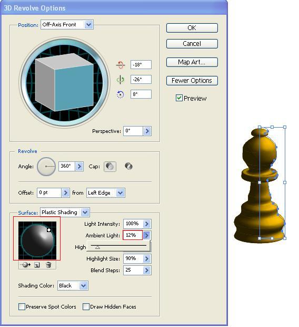Viewport: 299px width, 327px height.
Task: Open the Shading Color Black dropdown
Action: pos(73,286)
